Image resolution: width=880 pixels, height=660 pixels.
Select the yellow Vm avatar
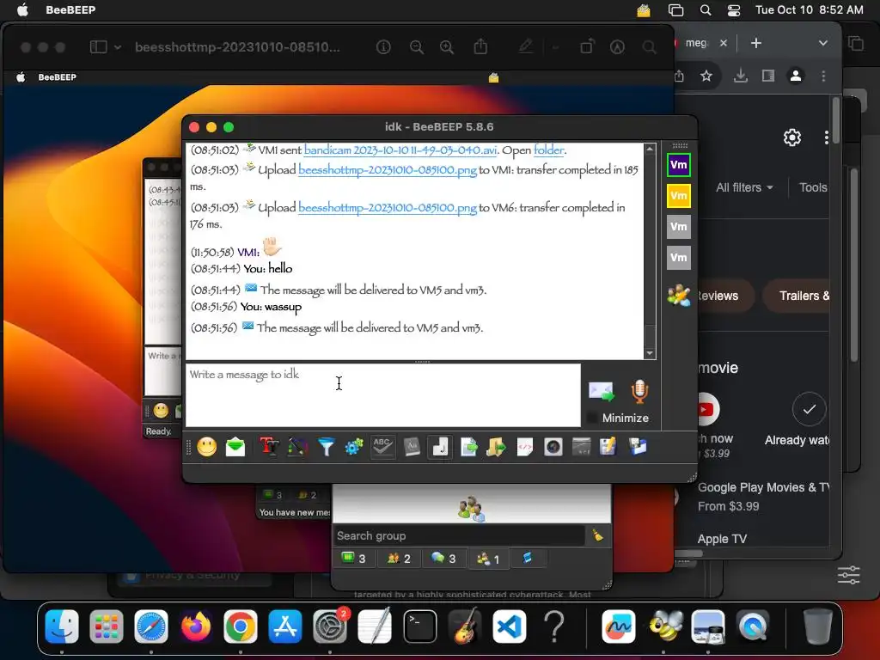pos(679,196)
